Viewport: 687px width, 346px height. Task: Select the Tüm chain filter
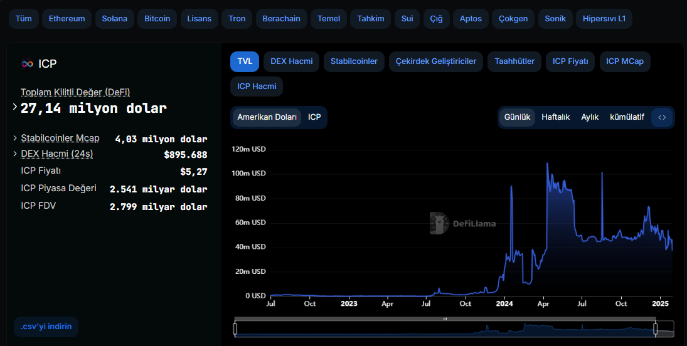pos(24,19)
